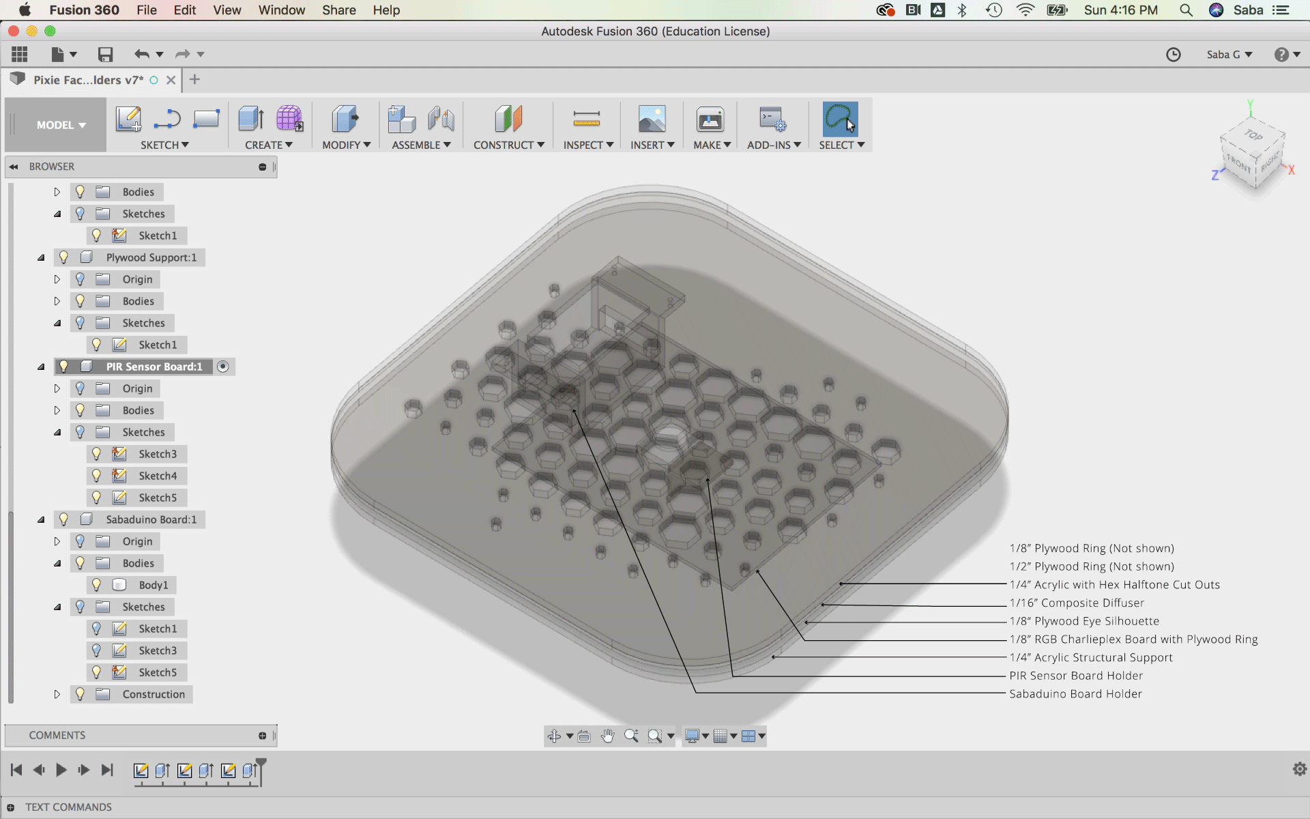1310x819 pixels.
Task: Expand the Construction folder
Action: pos(57,694)
